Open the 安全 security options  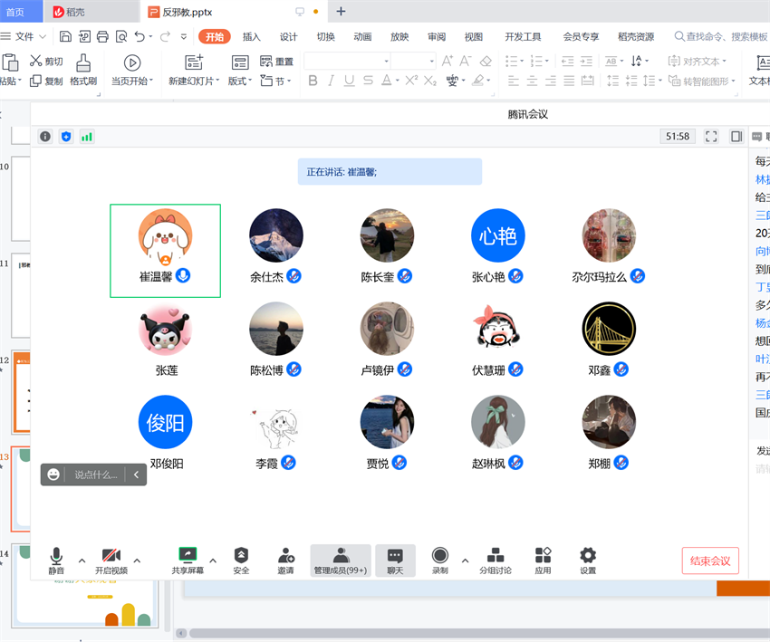pos(241,561)
